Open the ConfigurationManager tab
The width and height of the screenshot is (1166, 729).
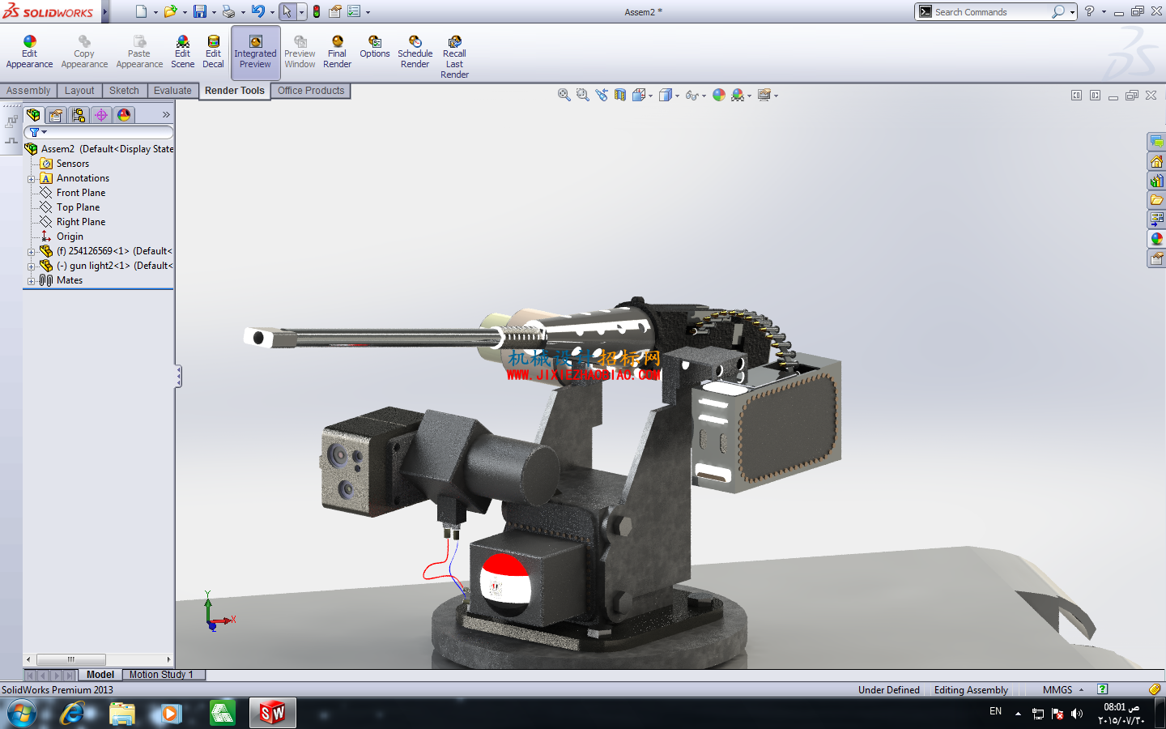point(79,115)
